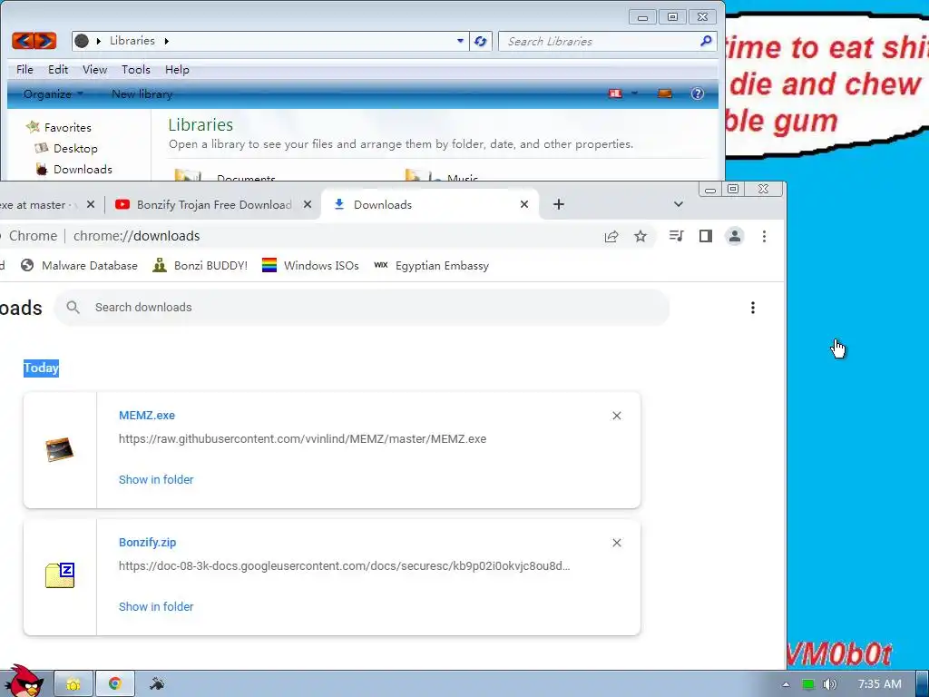Open the File menu in Explorer
Viewport: 929px width, 697px height.
[x=24, y=69]
